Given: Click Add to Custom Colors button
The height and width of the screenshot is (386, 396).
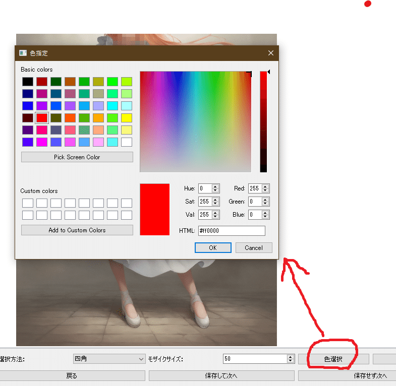Looking at the screenshot, I should [x=77, y=230].
